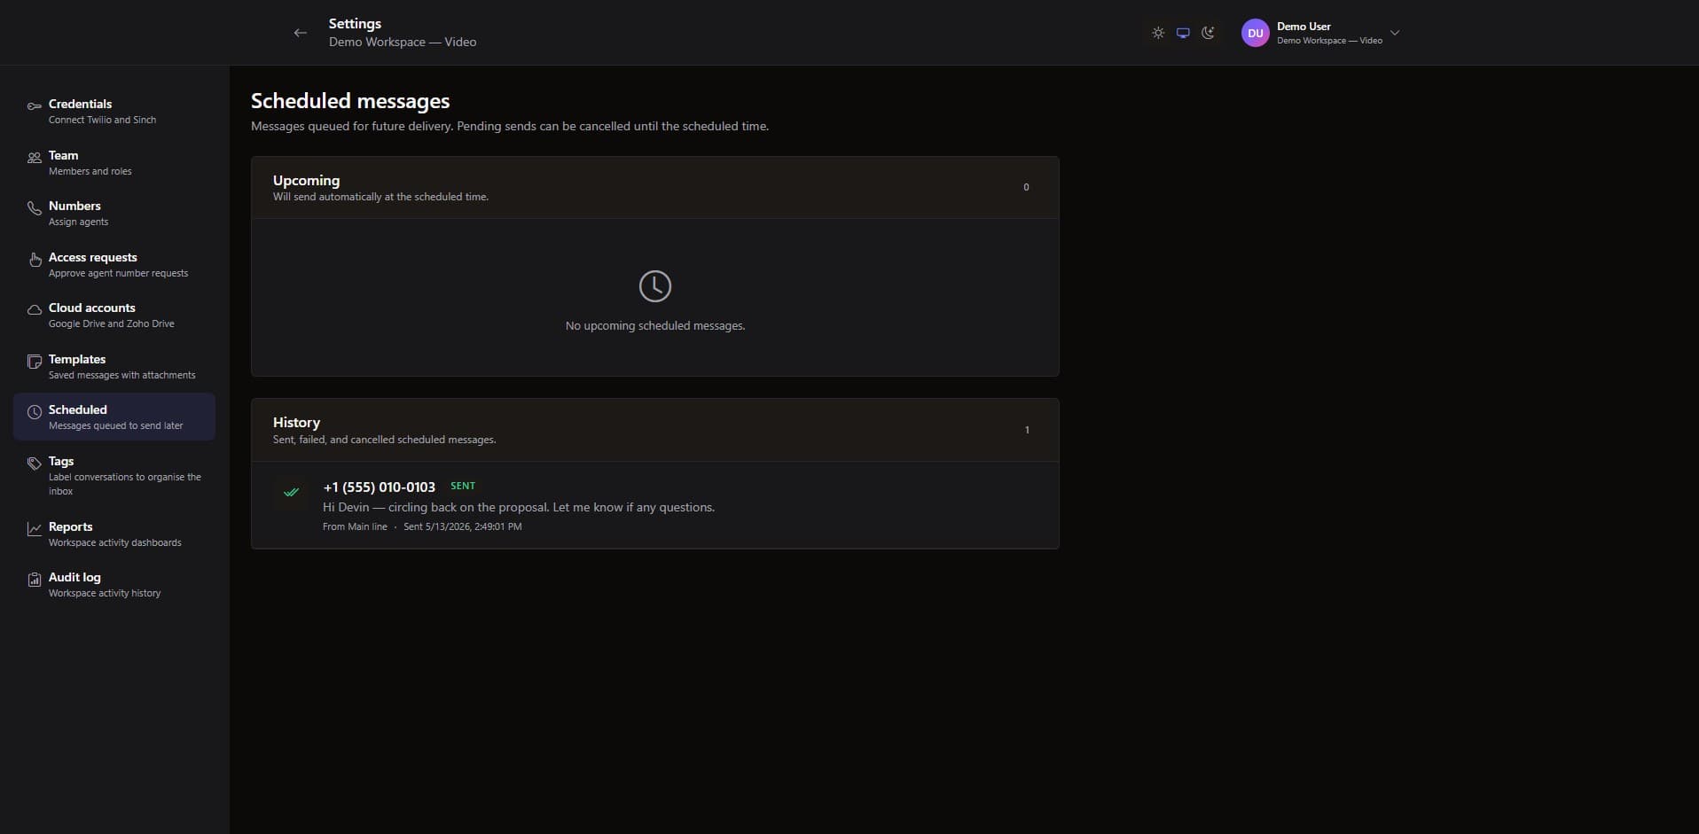Click the green SENT status badge
The height and width of the screenshot is (834, 1699).
(x=463, y=486)
